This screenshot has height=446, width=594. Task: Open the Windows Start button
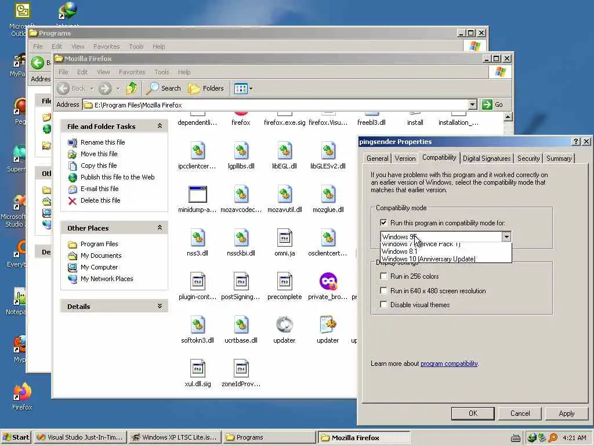click(16, 437)
